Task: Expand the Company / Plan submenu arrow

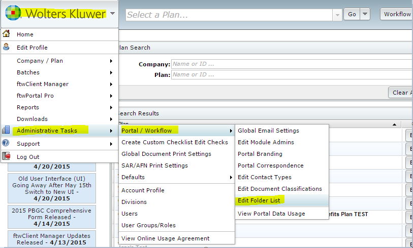Action: pos(111,61)
